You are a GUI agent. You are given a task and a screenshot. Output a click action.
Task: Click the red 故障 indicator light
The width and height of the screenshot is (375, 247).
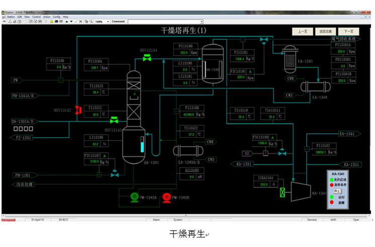click(332, 202)
